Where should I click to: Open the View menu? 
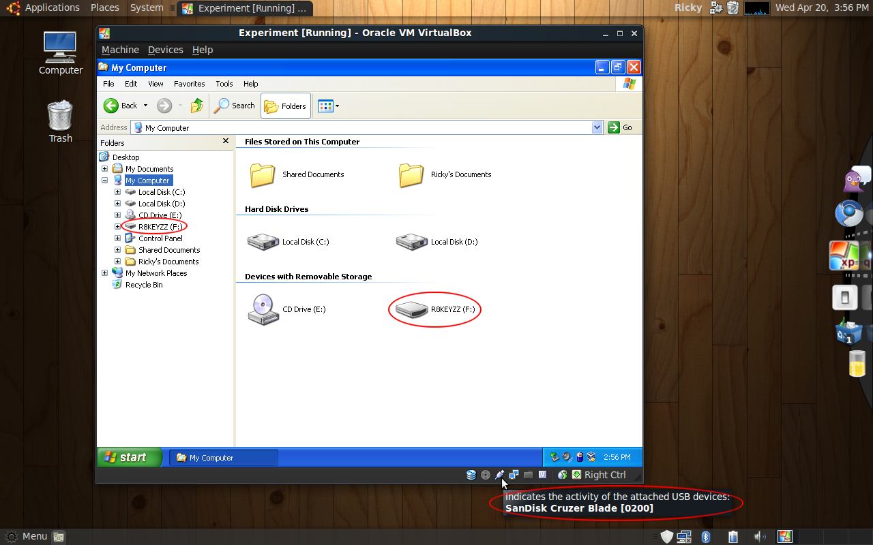[156, 84]
